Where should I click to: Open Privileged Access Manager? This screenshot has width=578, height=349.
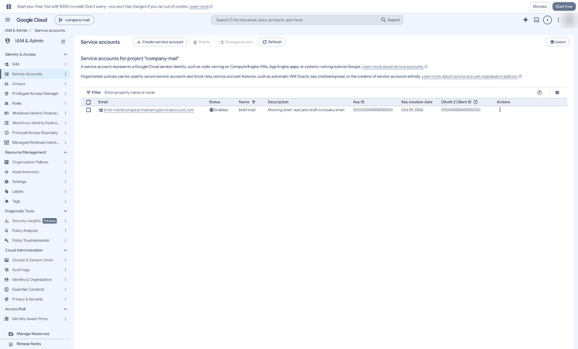[x=35, y=93]
